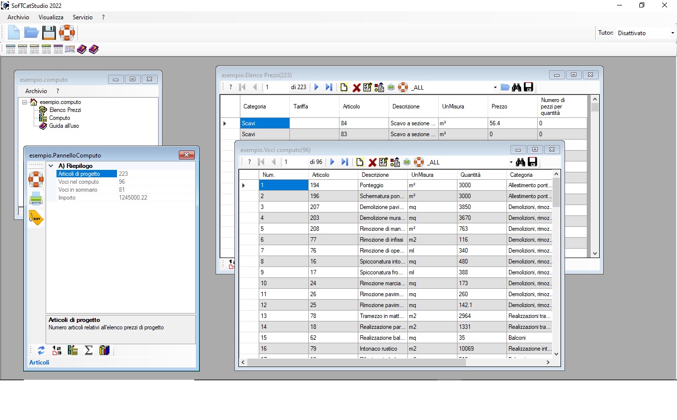Jump to last record in Elenco Prezzi
The width and height of the screenshot is (677, 420).
[329, 87]
